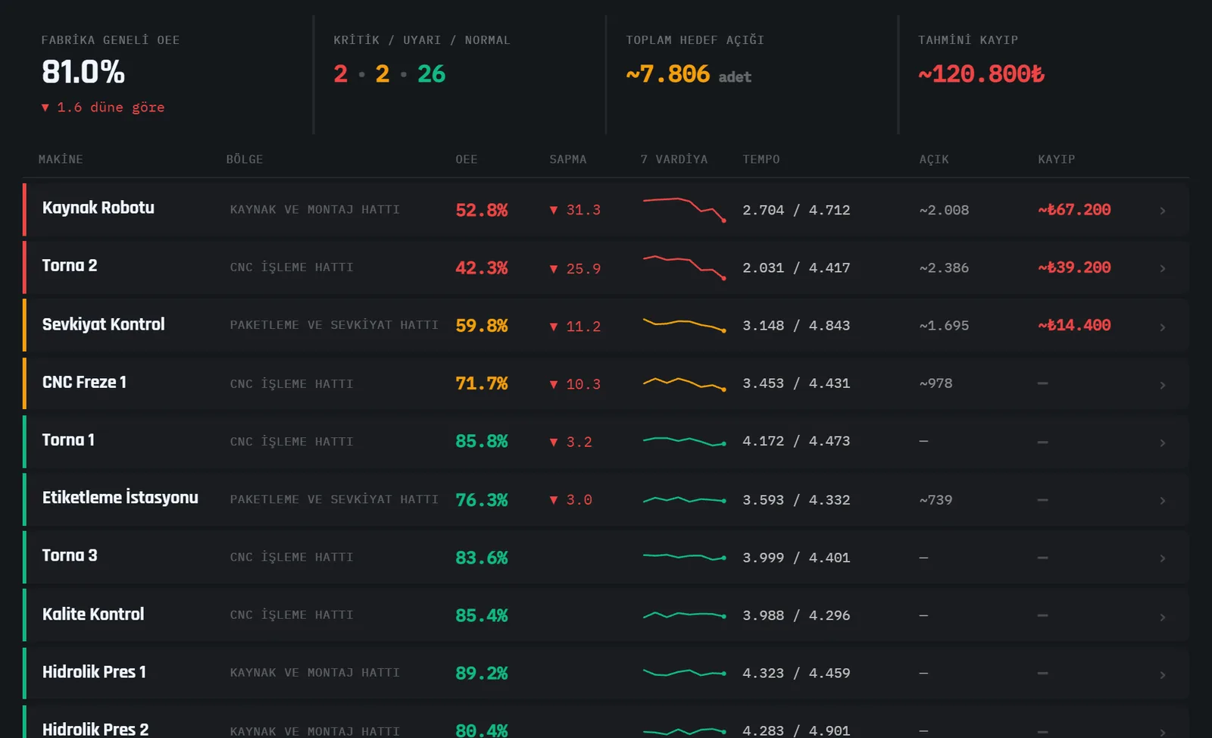Click the Kaynak Robotu 7-shift sparkline
Screen dimensions: 1212x738
684,210
